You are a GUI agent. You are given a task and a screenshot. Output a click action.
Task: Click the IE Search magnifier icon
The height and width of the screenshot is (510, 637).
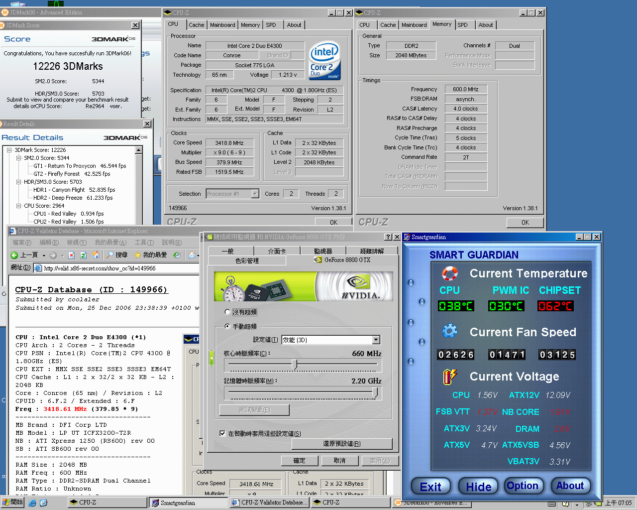[x=109, y=255]
